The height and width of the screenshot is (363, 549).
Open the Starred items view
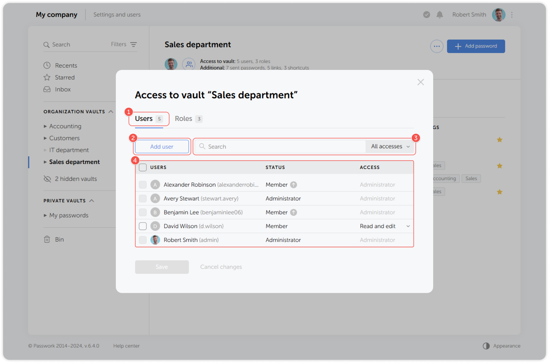(x=64, y=77)
